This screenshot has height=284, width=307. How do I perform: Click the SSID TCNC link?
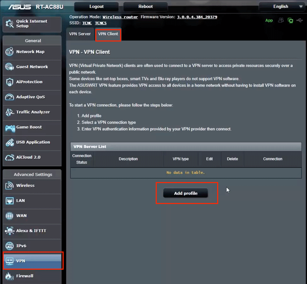(x=87, y=23)
